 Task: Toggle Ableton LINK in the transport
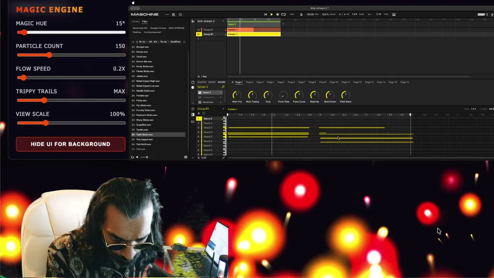click(x=292, y=14)
